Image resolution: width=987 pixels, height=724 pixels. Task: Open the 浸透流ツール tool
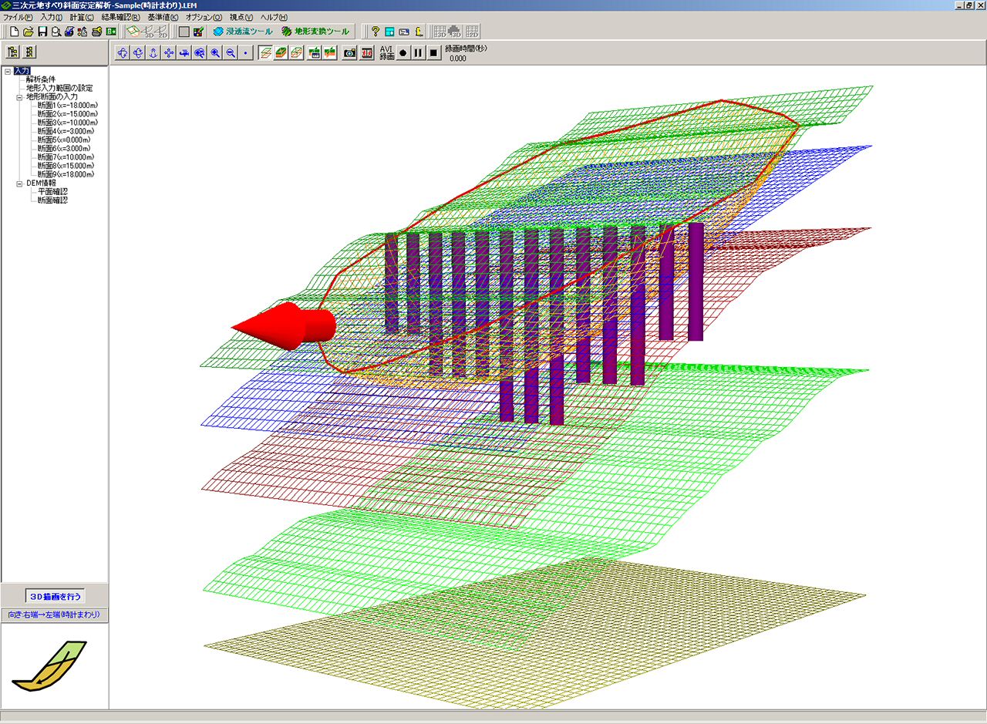[242, 32]
